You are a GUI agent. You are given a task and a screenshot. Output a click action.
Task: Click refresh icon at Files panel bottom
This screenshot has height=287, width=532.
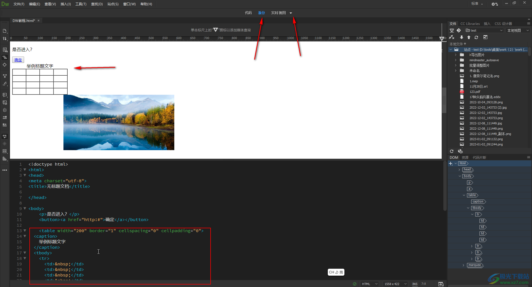coord(452,151)
